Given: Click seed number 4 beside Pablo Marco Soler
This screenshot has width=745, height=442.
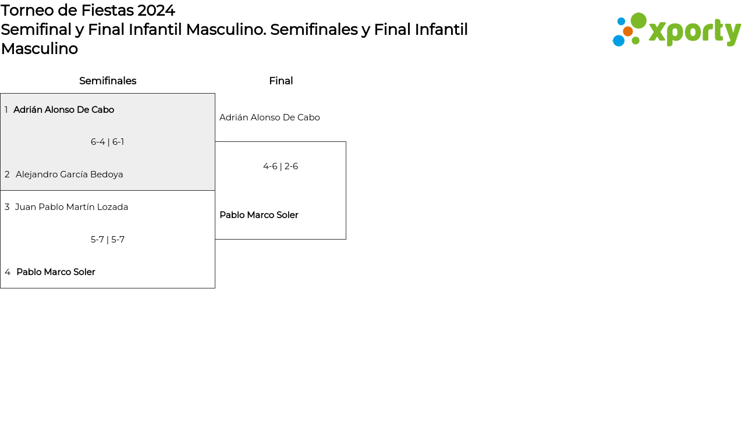Looking at the screenshot, I should point(8,272).
